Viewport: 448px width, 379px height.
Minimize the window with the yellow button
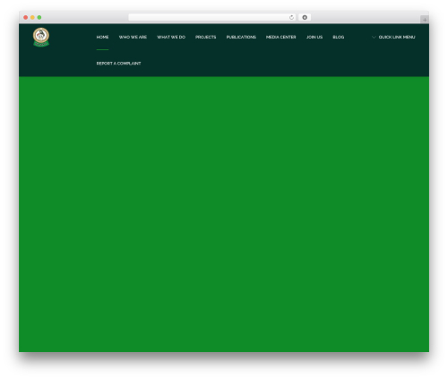click(32, 17)
